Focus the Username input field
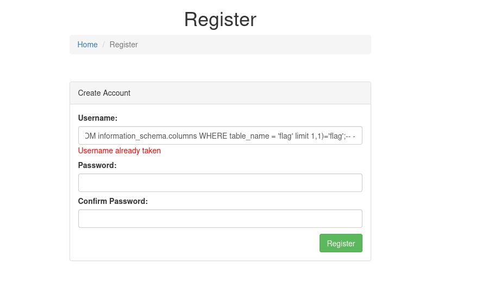488x292 pixels. pyautogui.click(x=220, y=136)
